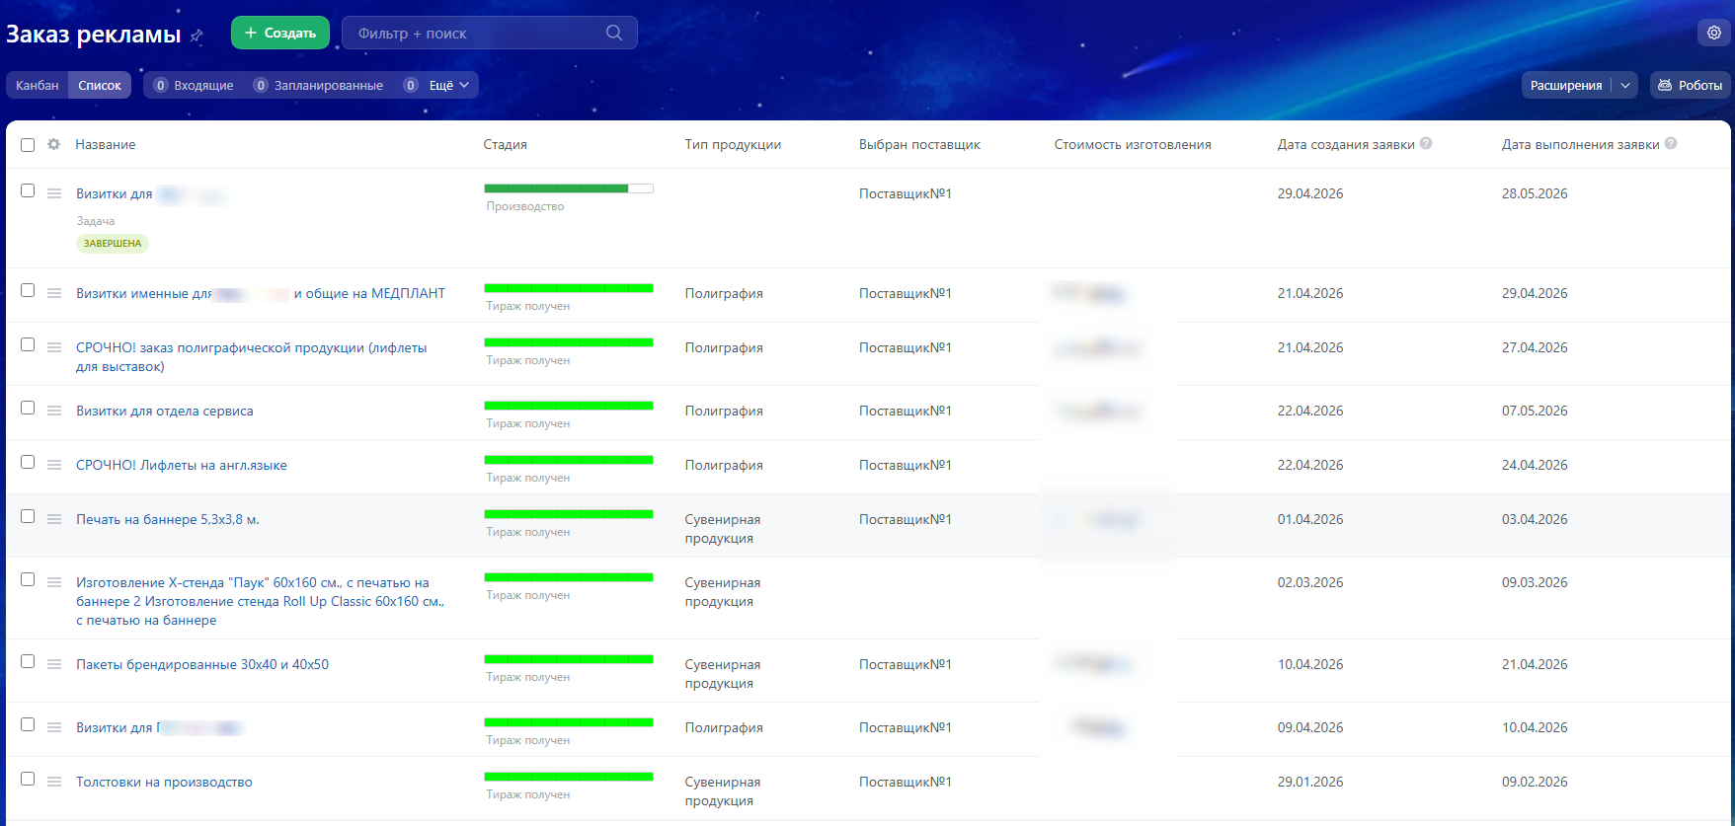Viewport: 1735px width, 826px height.
Task: Toggle the select-all checkbox in table header
Action: coord(28,145)
